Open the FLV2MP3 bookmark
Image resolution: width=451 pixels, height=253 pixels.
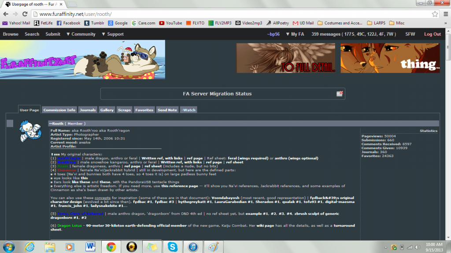coord(220,23)
